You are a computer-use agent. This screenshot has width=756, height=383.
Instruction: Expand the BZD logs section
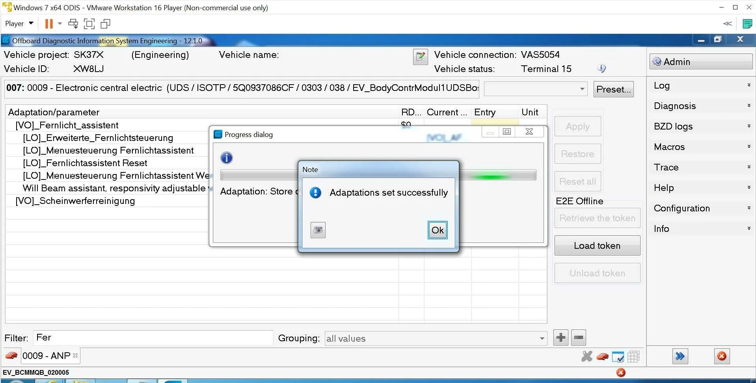click(x=702, y=126)
